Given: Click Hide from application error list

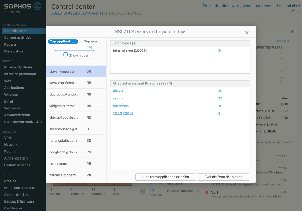Looking at the screenshot, I should [166, 177].
